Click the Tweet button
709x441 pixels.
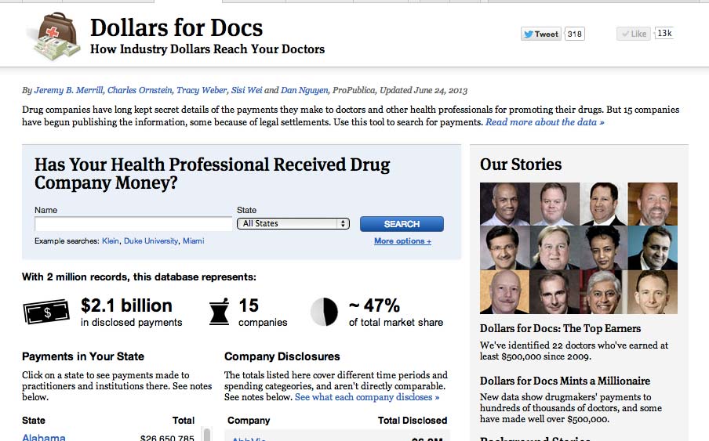click(x=541, y=34)
